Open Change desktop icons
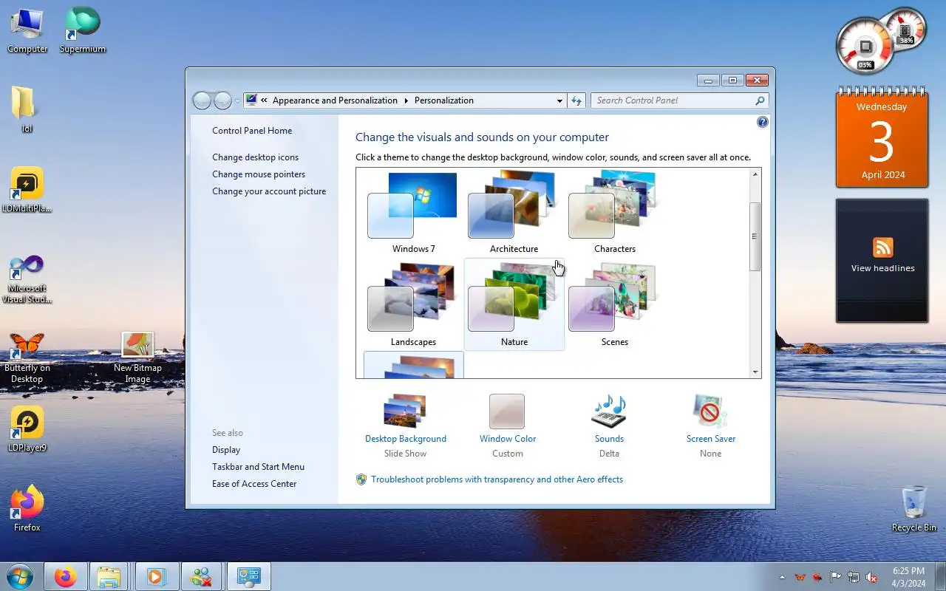 [255, 157]
